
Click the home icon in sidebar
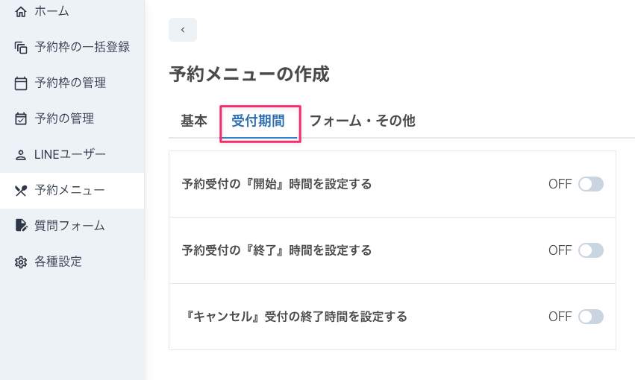(21, 12)
